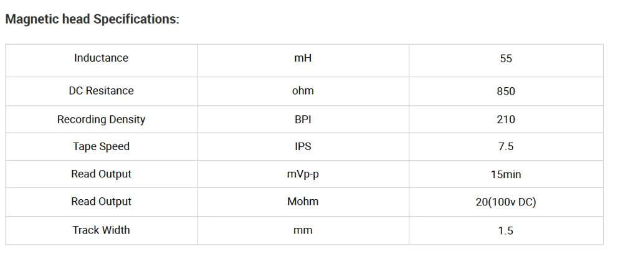Click the Tape Speed label cell

click(x=101, y=147)
